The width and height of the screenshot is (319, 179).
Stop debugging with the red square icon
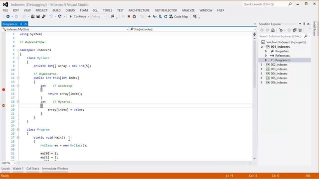(129, 16)
